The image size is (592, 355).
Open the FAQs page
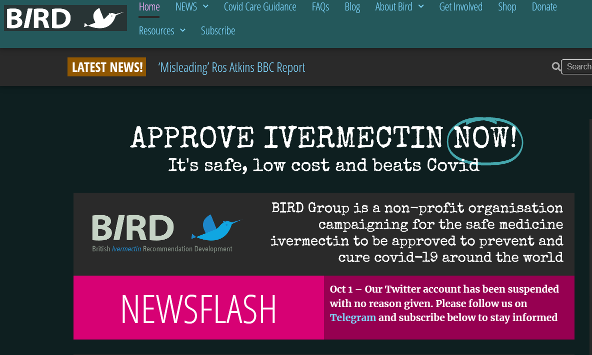click(320, 7)
